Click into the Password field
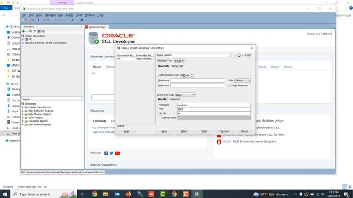Viewport: 353px width, 198px height. click(197, 86)
